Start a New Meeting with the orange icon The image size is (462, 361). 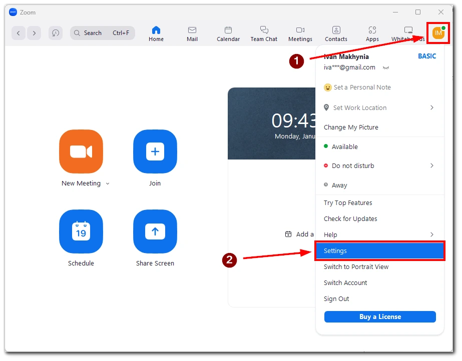[81, 151]
